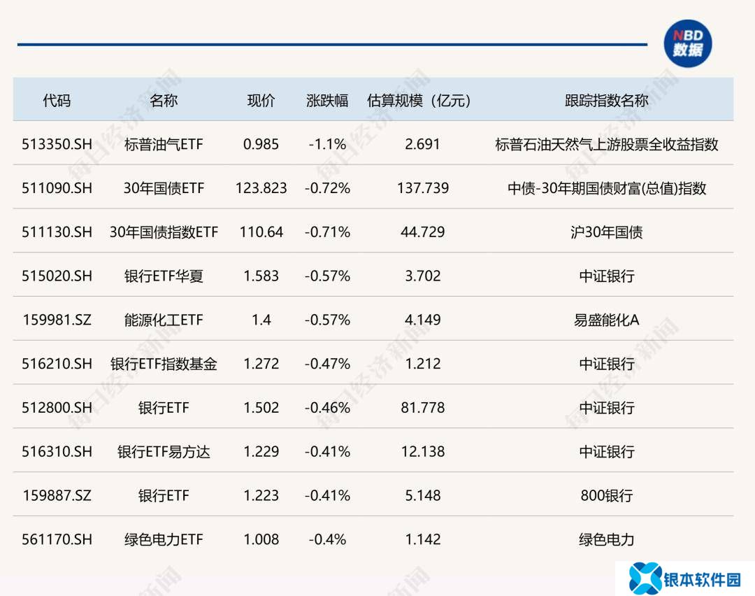Select the 银行ETF易方达 name
Viewport: 755px width, 596px height.
click(164, 452)
